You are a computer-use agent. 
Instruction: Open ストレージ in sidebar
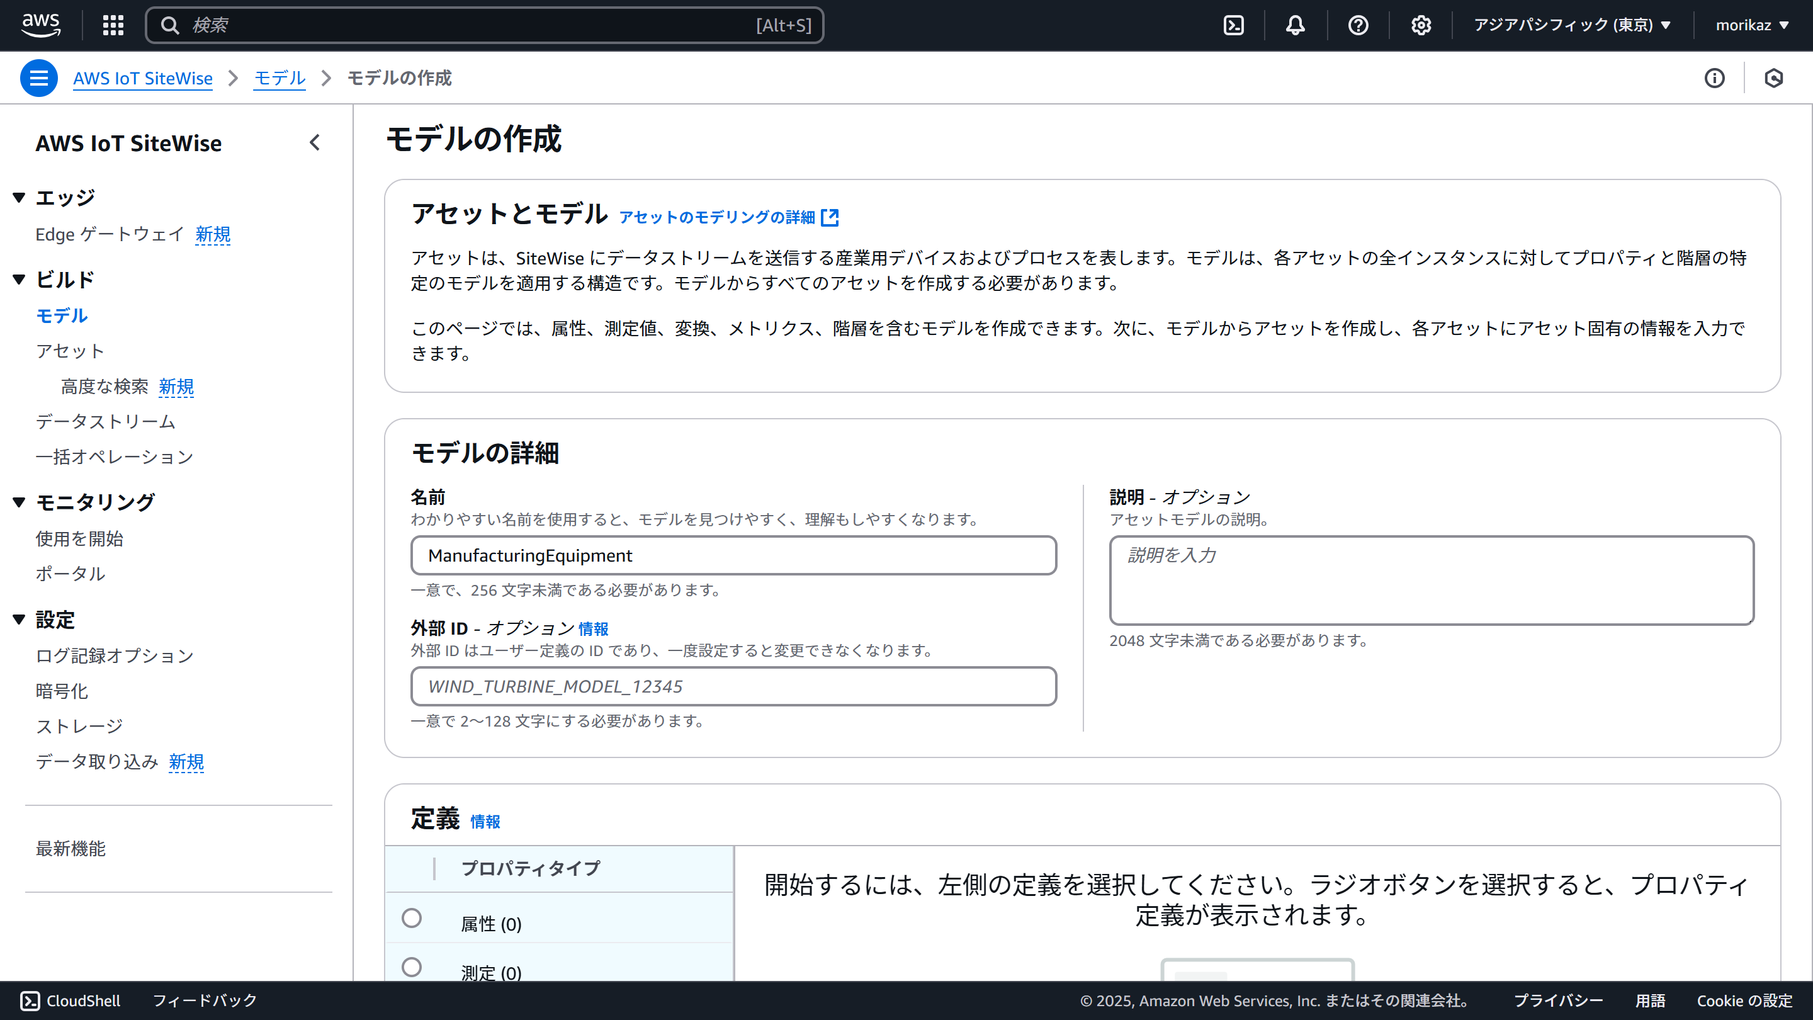(x=79, y=727)
